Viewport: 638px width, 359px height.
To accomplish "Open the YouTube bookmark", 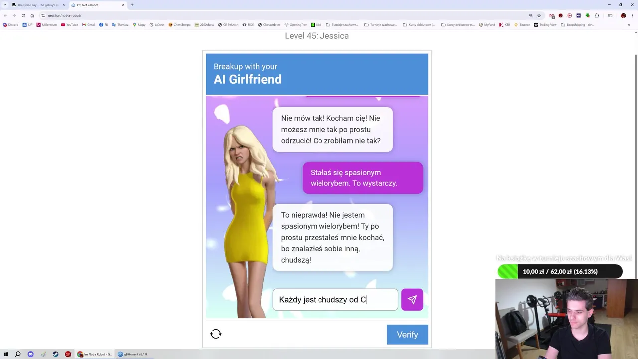I will 69,25.
